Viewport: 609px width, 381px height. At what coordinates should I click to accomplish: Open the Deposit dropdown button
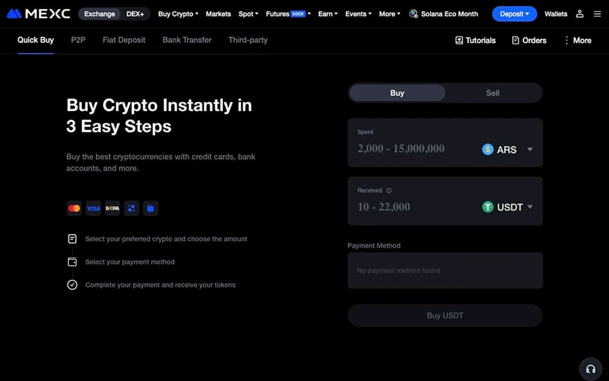pyautogui.click(x=514, y=14)
